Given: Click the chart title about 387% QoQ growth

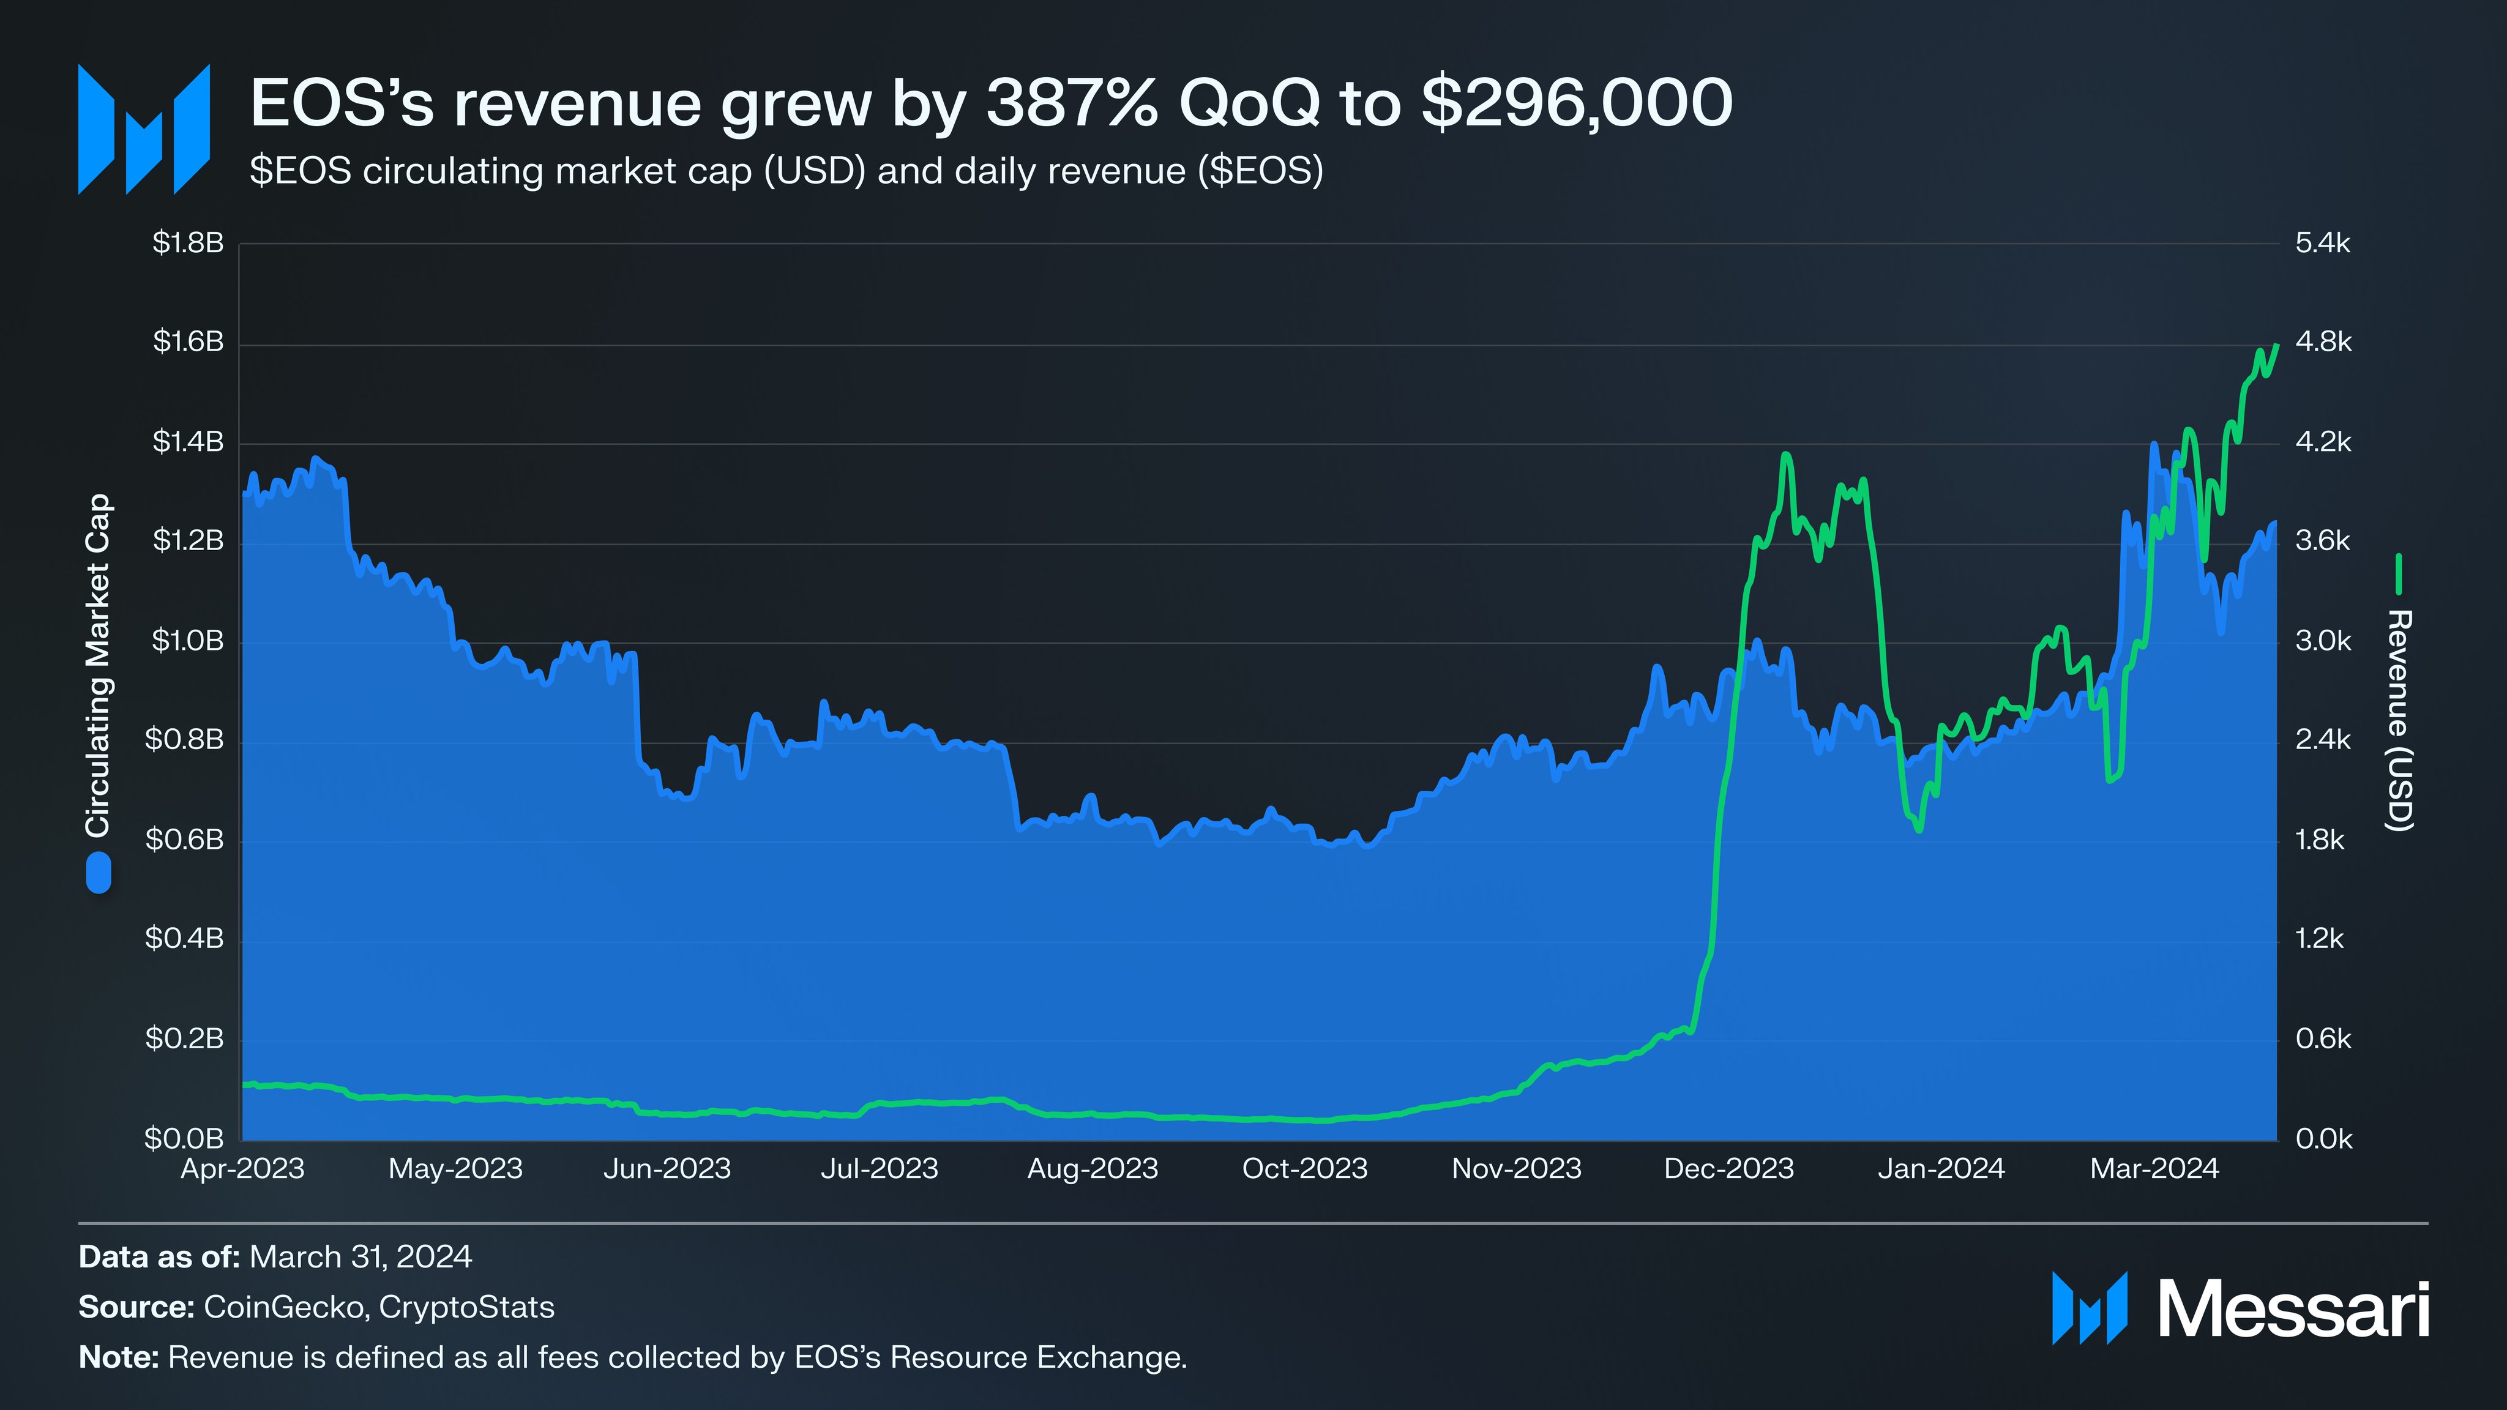Looking at the screenshot, I should pyautogui.click(x=991, y=103).
